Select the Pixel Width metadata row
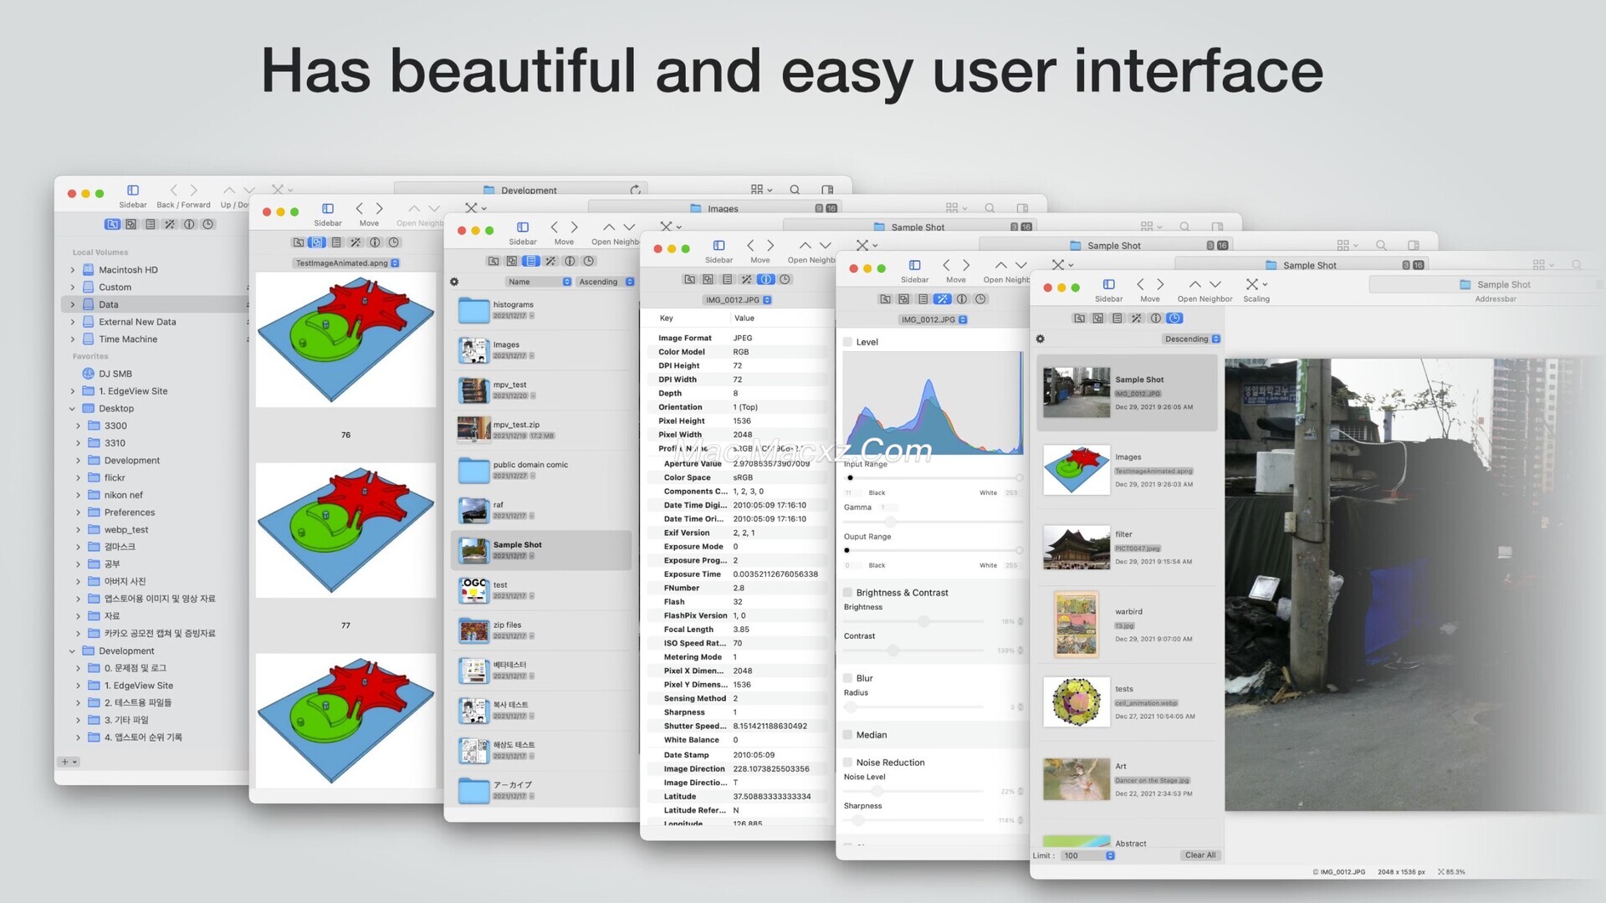Screen dimensions: 1606x903 [737, 435]
